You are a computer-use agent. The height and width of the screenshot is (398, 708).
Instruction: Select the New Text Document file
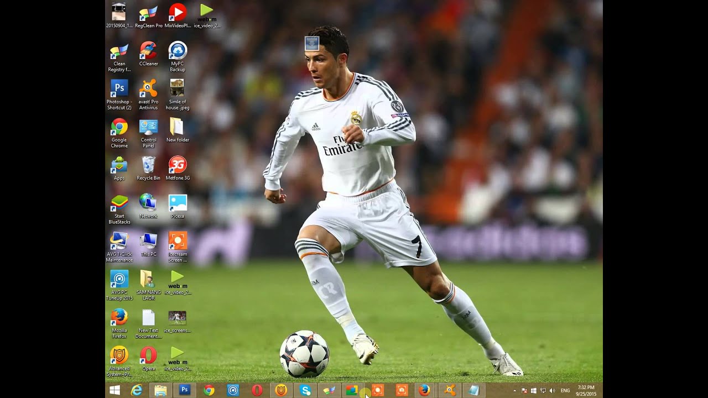[148, 324]
